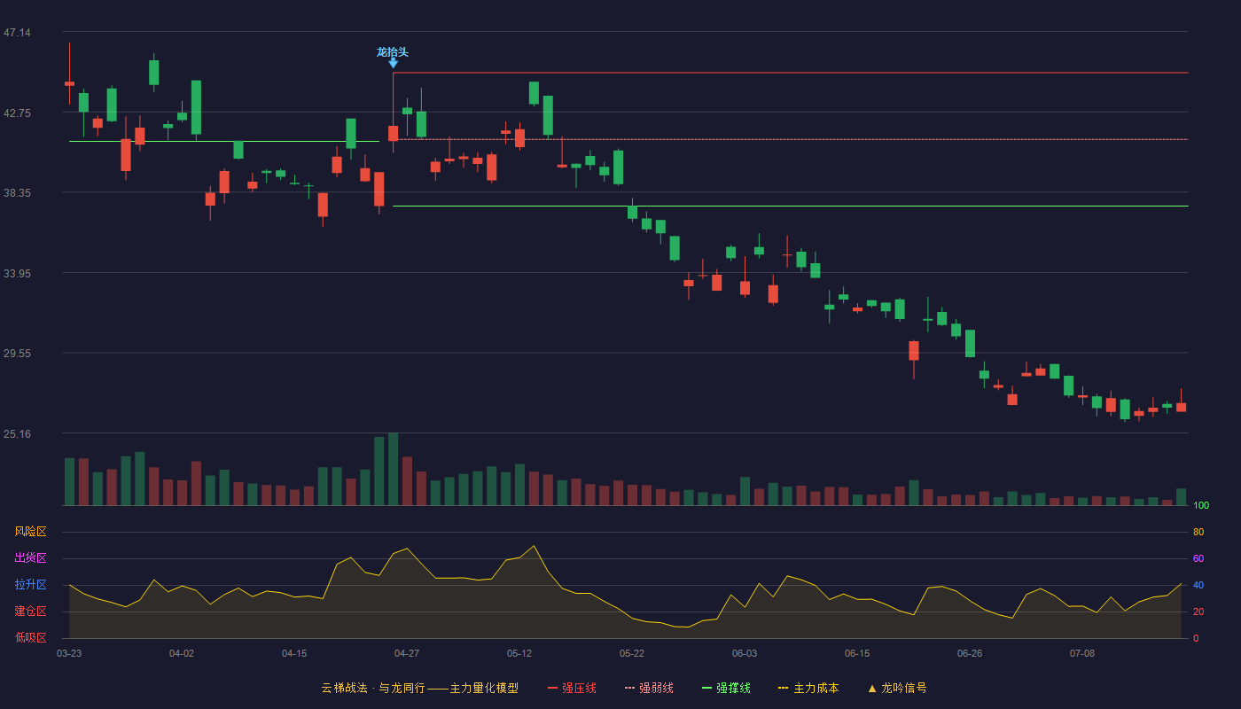Screen dimensions: 1241x709
Task: Click the 龙抬头 blue arrow marker
Action: (393, 63)
